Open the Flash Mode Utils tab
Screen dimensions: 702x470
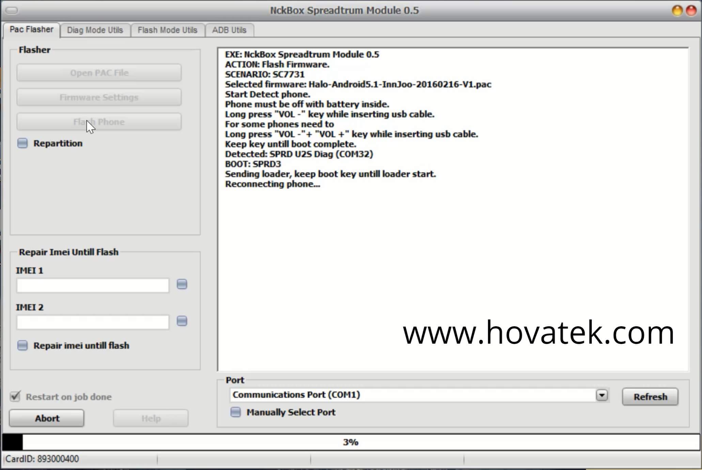click(167, 30)
